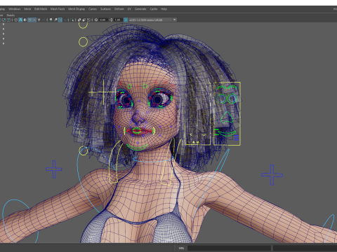Select left eye circle in face panel

coord(222,99)
